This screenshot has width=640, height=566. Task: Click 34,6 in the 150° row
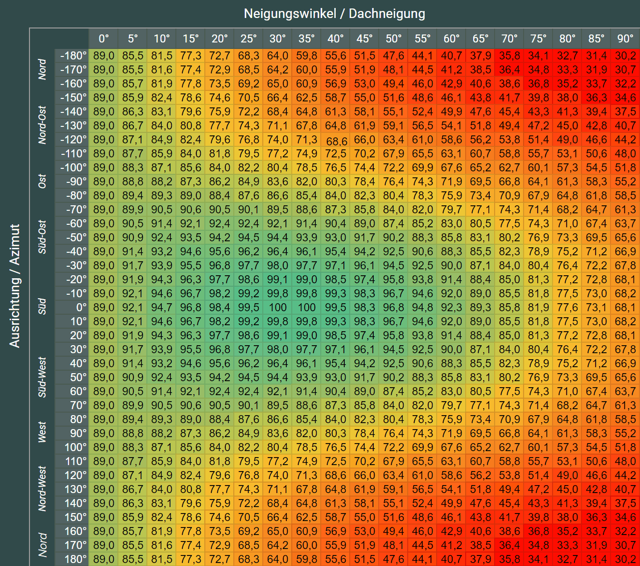pos(626,517)
